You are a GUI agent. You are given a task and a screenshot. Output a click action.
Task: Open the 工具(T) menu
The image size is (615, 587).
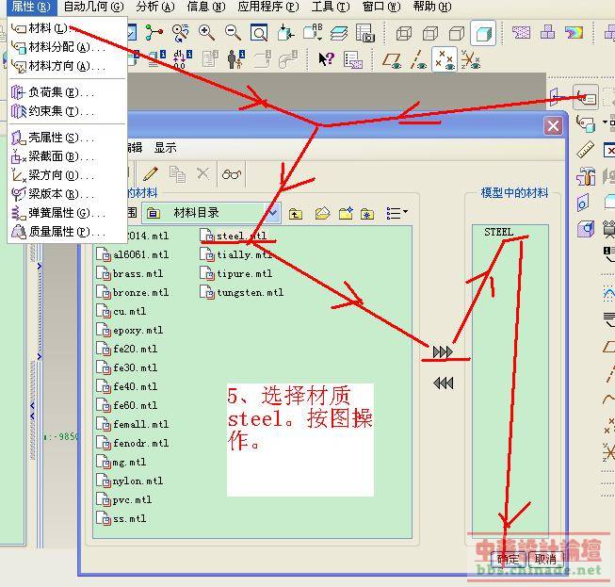click(x=331, y=7)
